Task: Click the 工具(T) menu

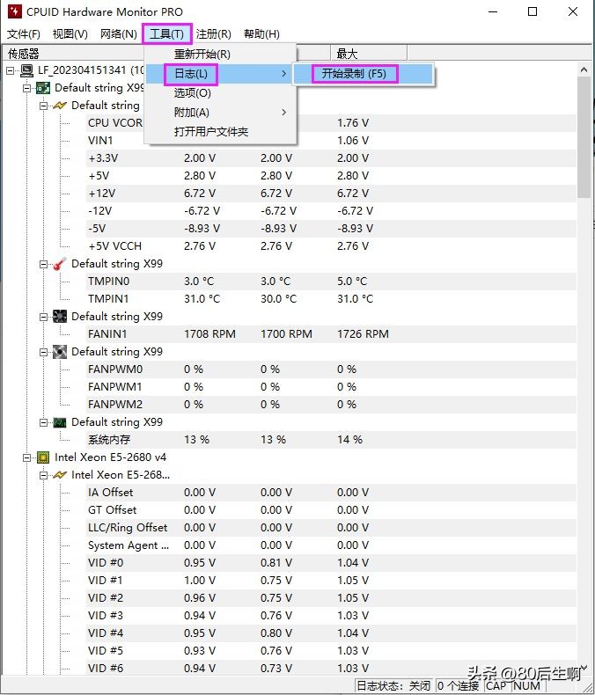Action: click(166, 34)
